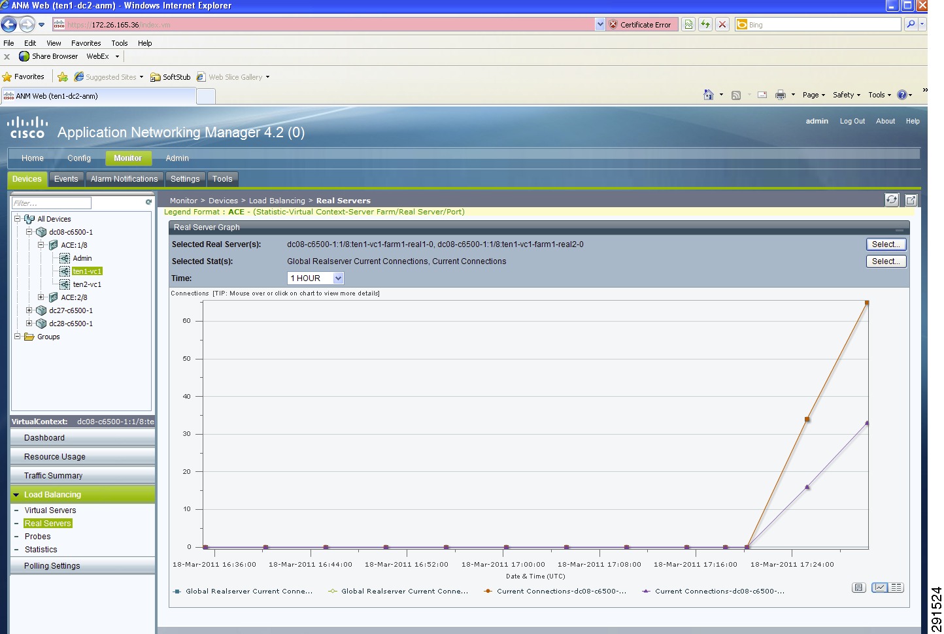Image resolution: width=944 pixels, height=634 pixels.
Task: Click Select button for Selected Stats
Action: pos(886,261)
